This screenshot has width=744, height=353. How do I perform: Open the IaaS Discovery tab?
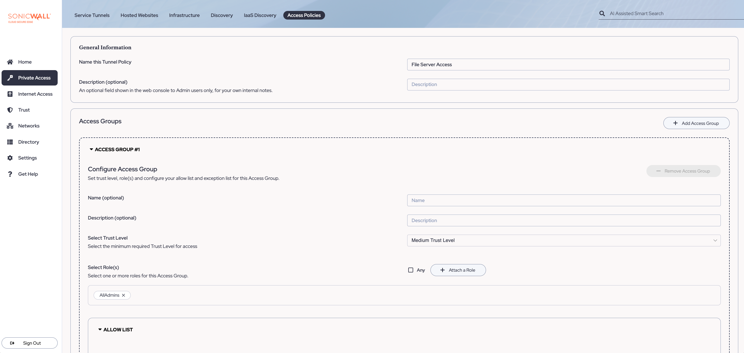pos(260,15)
